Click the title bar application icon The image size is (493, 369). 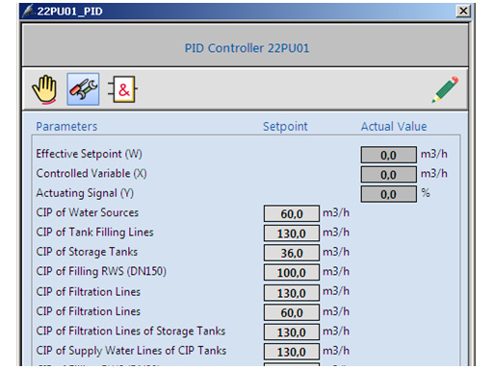[x=28, y=11]
